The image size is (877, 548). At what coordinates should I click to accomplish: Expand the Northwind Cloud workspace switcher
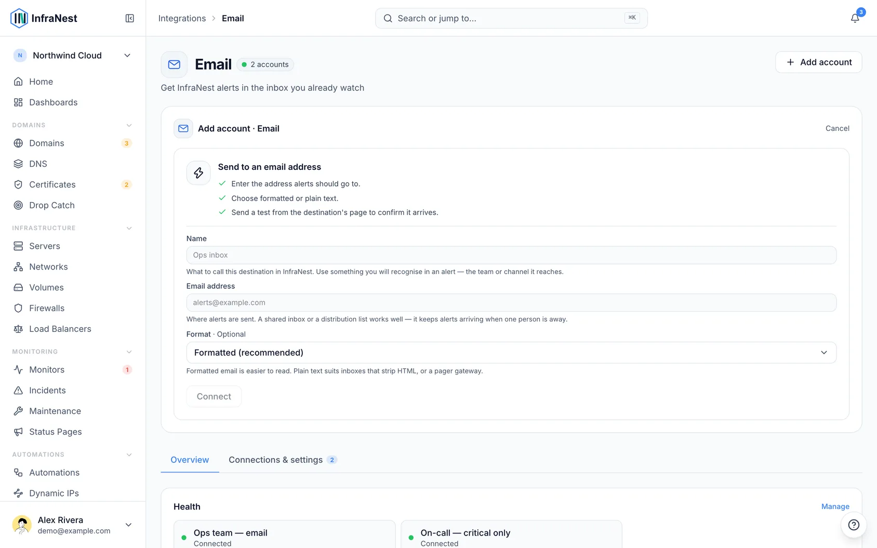73,56
